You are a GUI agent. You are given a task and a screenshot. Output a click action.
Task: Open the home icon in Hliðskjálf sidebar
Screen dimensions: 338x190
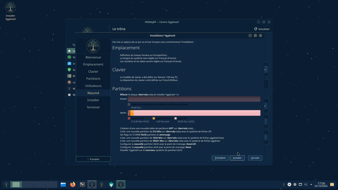point(69,51)
